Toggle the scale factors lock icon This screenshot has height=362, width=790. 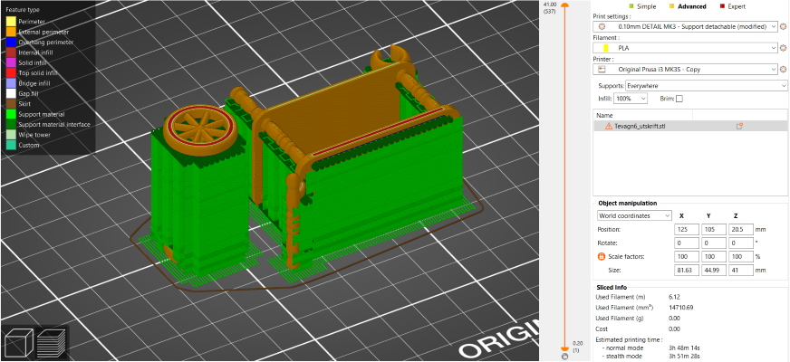coord(600,257)
